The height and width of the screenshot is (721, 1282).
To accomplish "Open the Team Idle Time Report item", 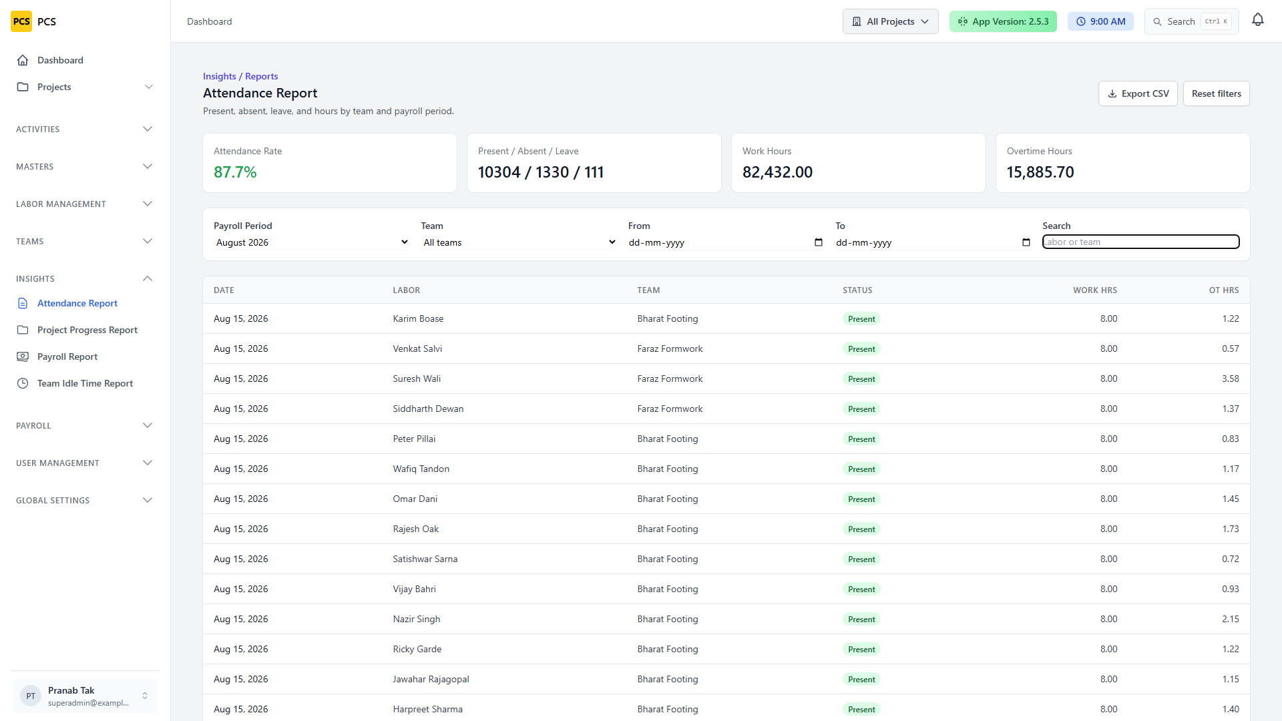I will point(85,383).
